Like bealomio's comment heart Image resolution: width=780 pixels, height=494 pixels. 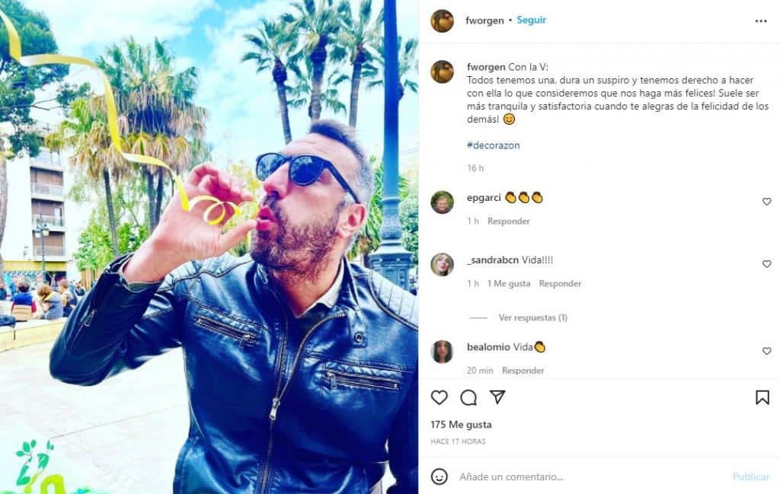tap(766, 351)
